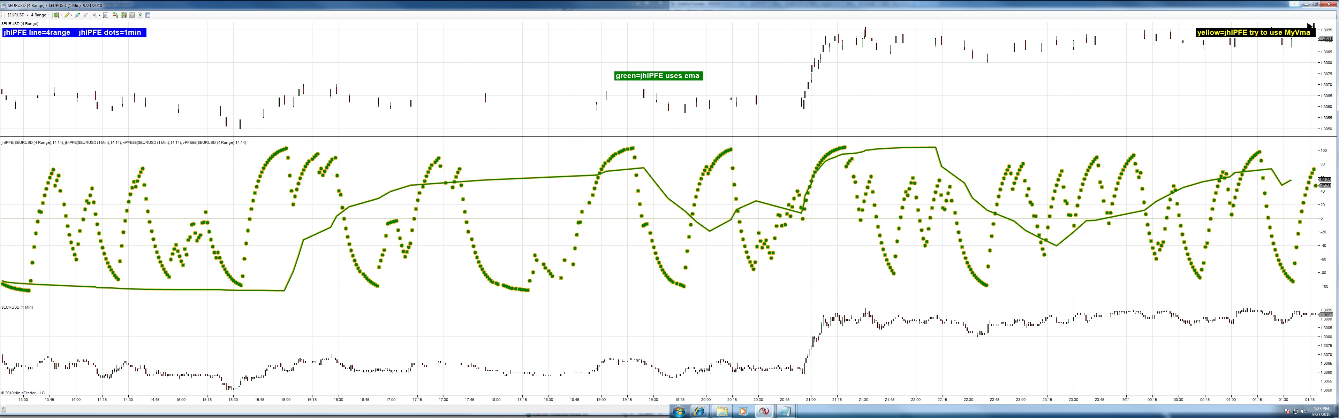1339x418 pixels.
Task: Open Windows Media Player on taskbar
Action: point(743,412)
